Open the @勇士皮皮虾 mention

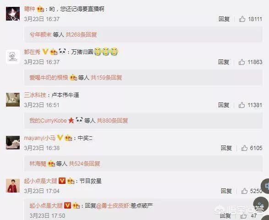point(113,205)
